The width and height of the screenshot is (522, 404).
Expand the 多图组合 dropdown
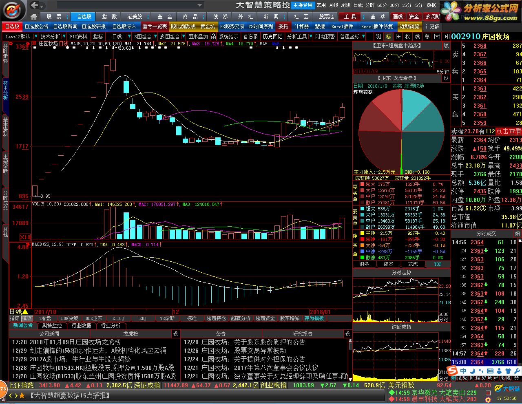click(x=183, y=36)
